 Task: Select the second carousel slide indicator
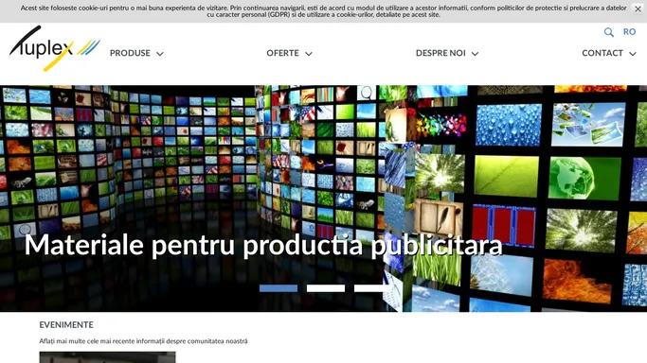click(326, 288)
